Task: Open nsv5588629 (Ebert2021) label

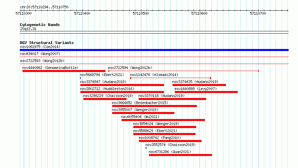Action: tap(155, 131)
